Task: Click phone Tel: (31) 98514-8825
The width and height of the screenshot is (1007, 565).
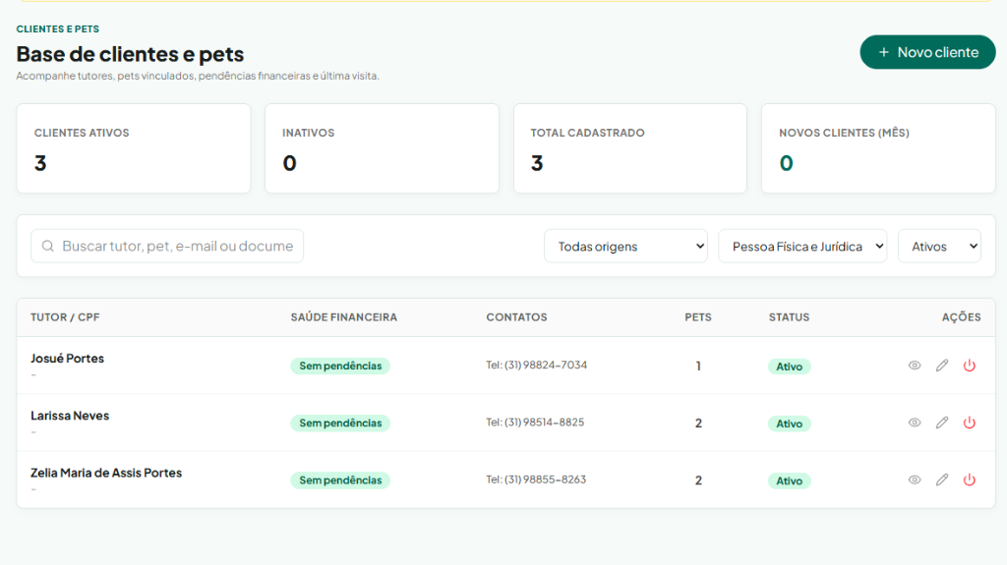Action: (535, 422)
